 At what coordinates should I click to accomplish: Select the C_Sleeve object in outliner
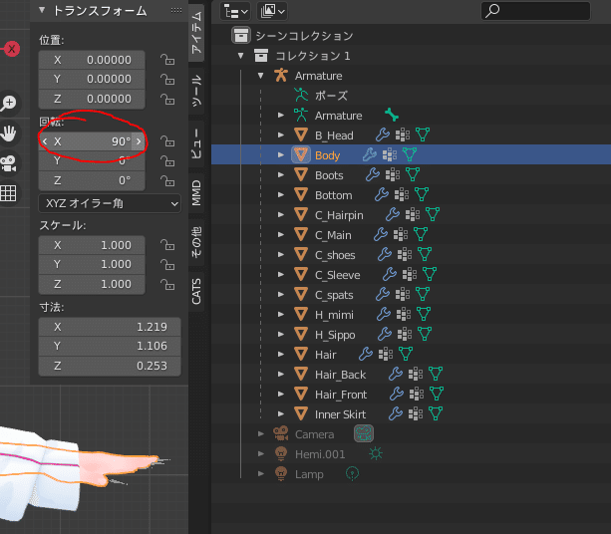coord(338,275)
